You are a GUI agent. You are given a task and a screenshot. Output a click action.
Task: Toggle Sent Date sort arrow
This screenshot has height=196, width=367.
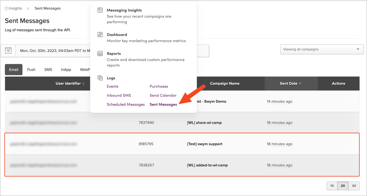(300, 83)
